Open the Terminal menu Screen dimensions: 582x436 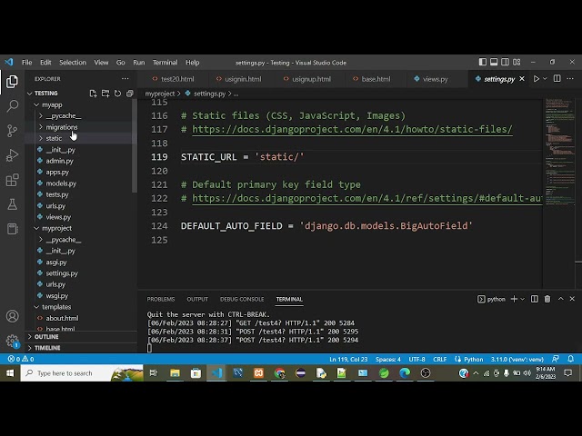(165, 63)
